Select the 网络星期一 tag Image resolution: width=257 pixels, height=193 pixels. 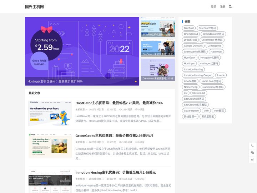190,117
